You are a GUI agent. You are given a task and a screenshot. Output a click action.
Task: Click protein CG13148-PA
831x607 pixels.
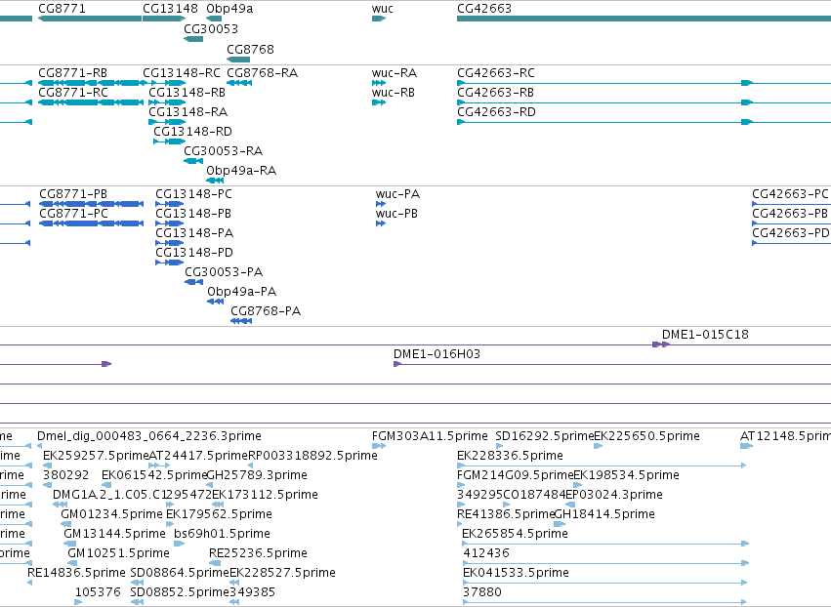[x=194, y=233]
